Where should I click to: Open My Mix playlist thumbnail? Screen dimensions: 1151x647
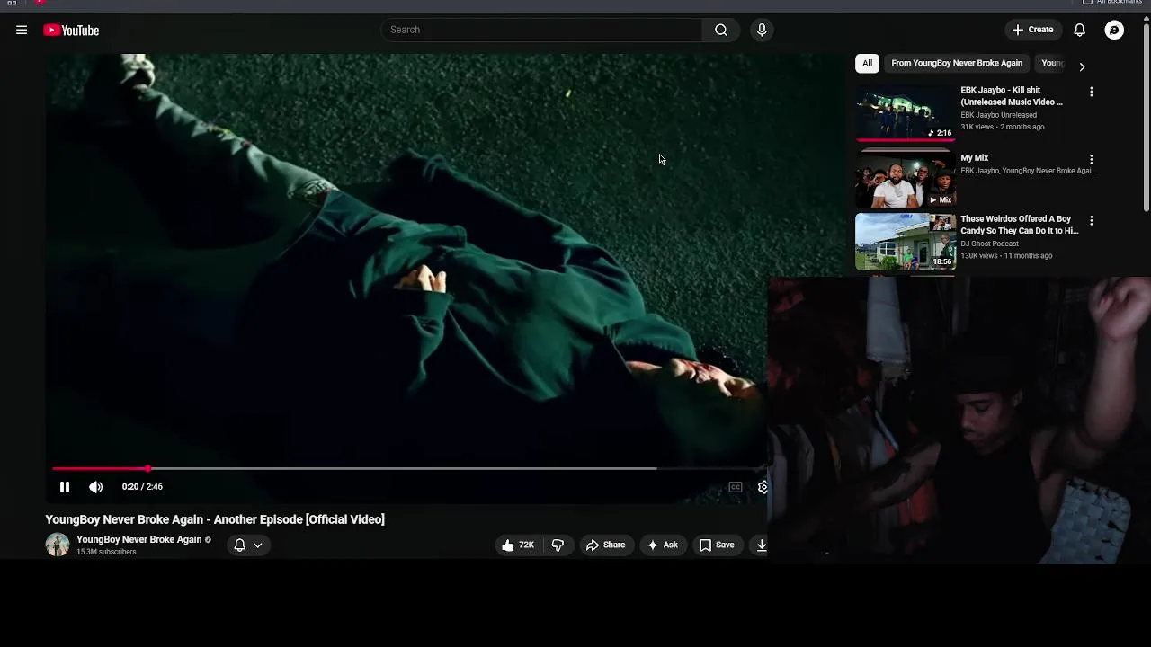tap(906, 179)
